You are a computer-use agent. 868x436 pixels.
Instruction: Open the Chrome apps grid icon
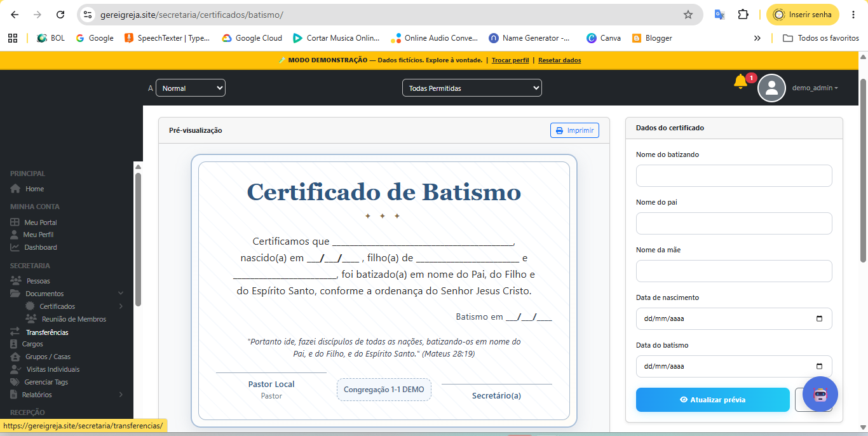point(13,38)
